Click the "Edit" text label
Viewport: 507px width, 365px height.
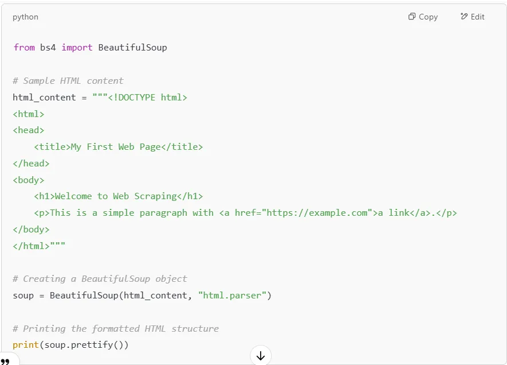click(x=478, y=17)
